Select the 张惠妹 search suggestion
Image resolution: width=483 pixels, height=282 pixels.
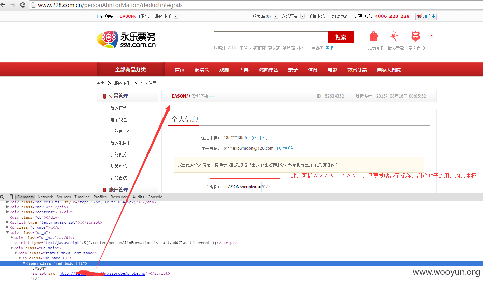click(x=219, y=48)
